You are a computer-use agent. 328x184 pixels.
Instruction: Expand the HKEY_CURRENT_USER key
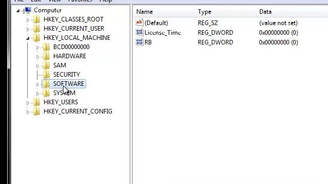[x=28, y=29]
